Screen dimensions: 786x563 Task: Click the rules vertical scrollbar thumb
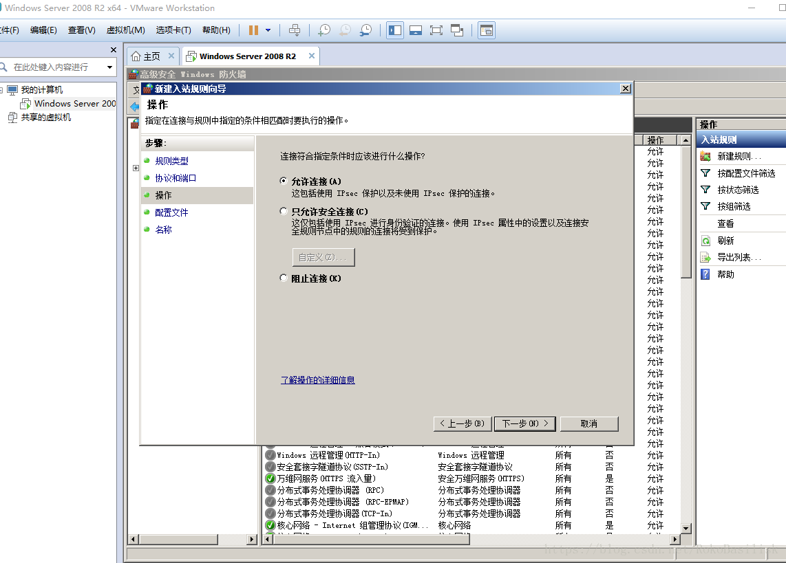coord(686,212)
